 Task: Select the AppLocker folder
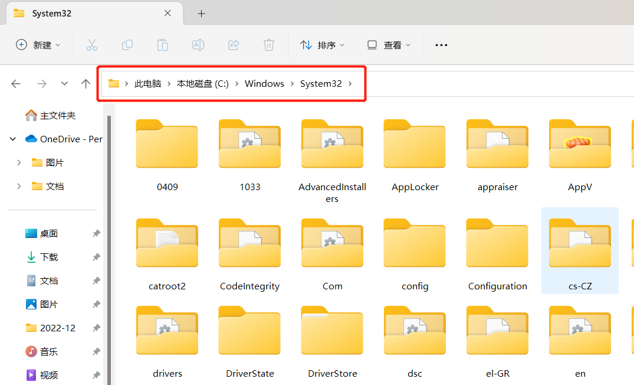click(415, 156)
